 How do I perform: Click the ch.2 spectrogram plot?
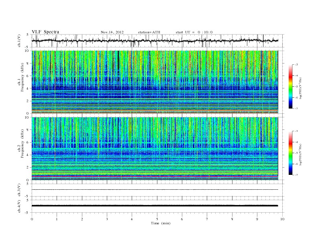click(x=155, y=148)
